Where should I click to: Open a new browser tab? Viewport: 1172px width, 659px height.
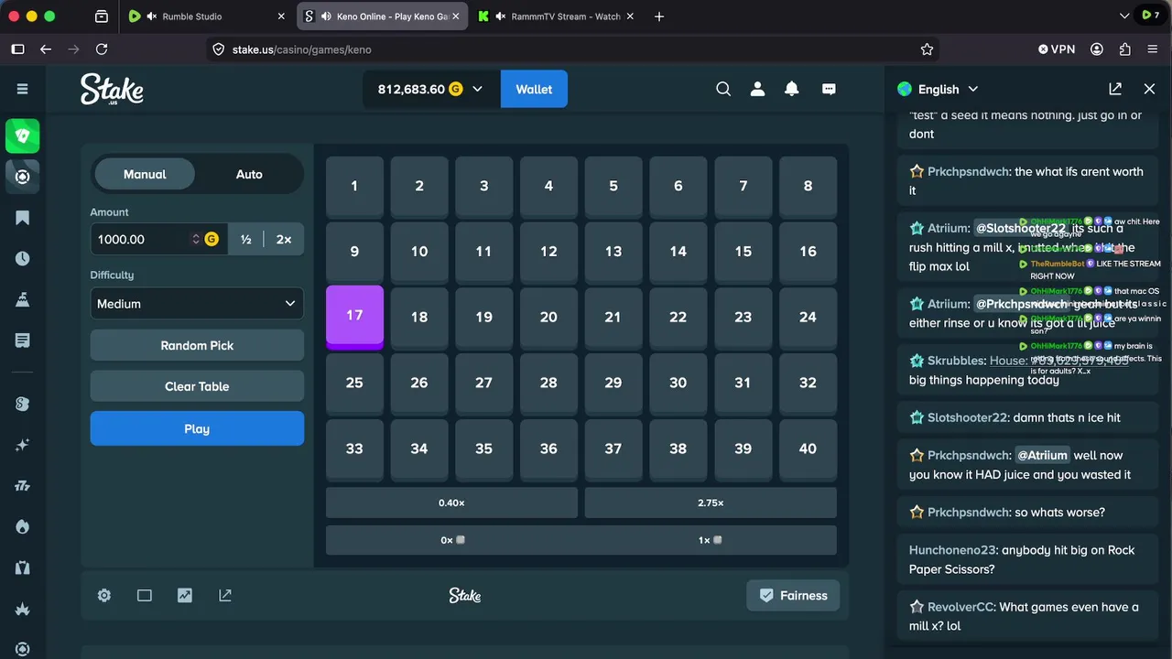pyautogui.click(x=659, y=16)
